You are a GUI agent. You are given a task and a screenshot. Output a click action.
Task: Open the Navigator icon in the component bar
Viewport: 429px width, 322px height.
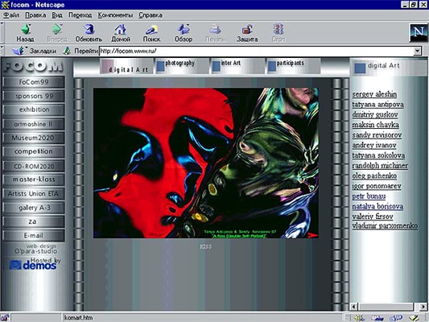360,318
